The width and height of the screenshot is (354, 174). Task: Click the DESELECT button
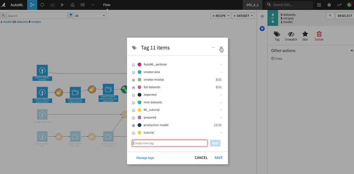click(345, 16)
